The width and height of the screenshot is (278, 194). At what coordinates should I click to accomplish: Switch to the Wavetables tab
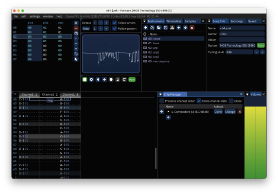[174, 21]
